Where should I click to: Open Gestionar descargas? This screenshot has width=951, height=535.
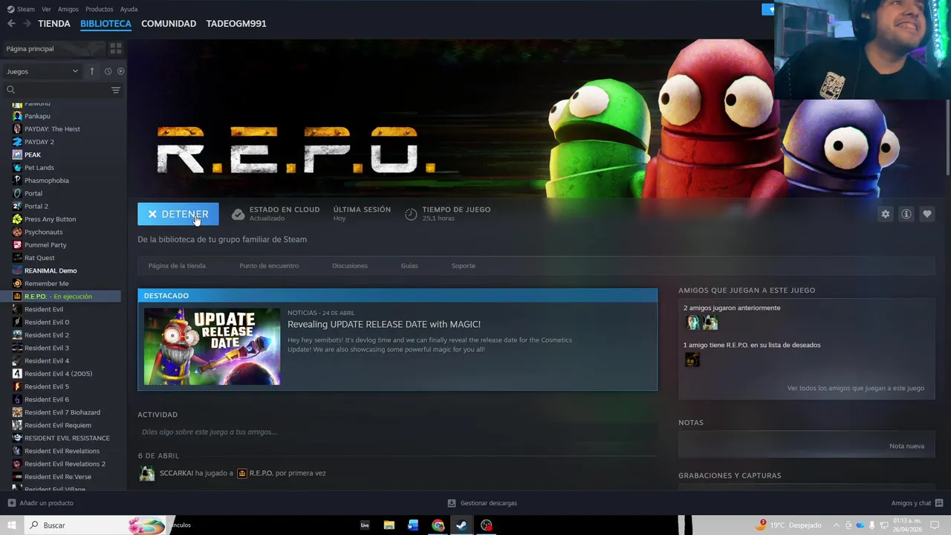point(482,503)
